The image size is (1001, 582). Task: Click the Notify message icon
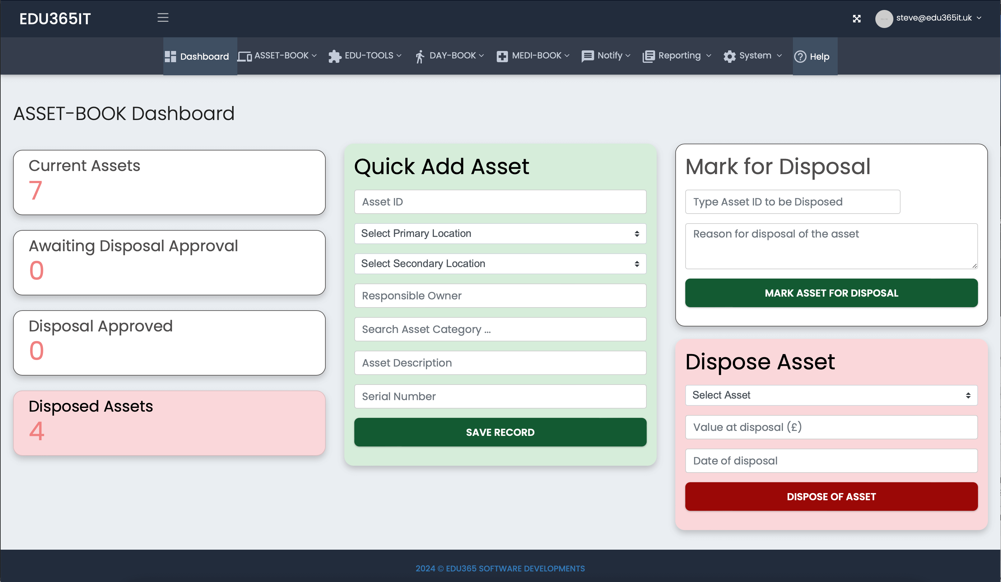coord(588,56)
